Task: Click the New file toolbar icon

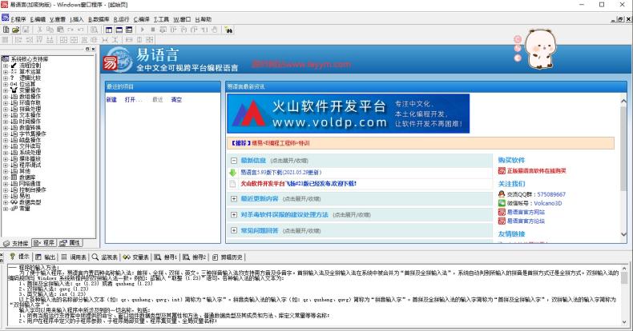Action: (6, 30)
